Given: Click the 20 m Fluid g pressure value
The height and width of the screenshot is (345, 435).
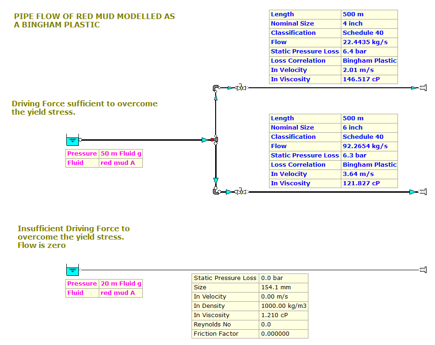Looking at the screenshot, I should 121,284.
